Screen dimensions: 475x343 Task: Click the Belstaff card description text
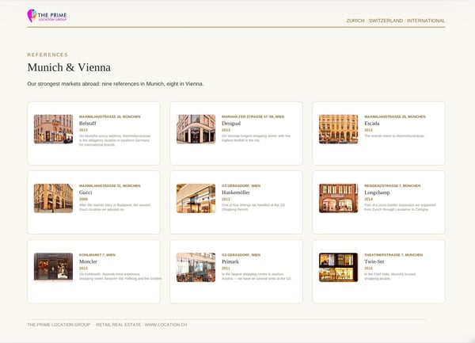(x=115, y=140)
